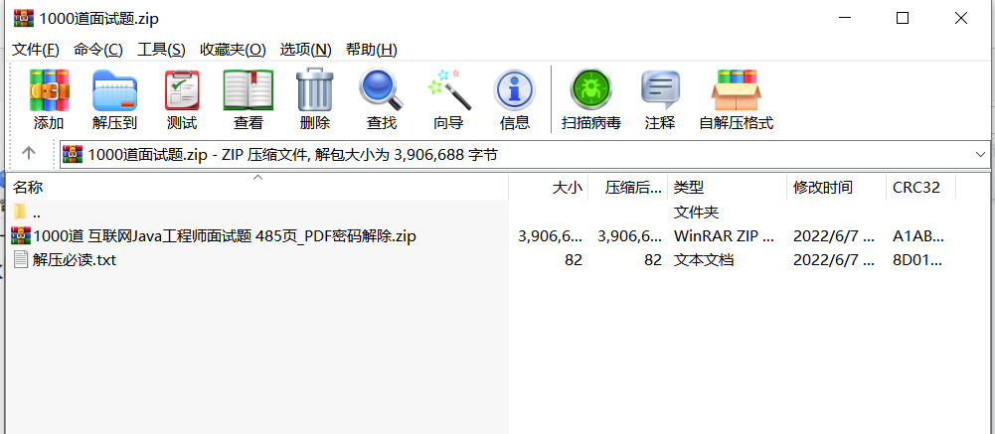
Task: Click the 1000道面试题.zip window title text
Action: tap(99, 19)
